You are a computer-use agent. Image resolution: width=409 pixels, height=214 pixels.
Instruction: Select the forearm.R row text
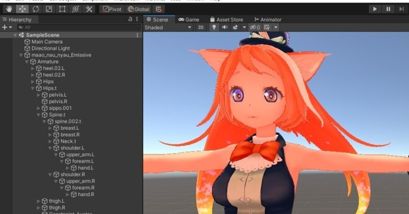coord(84,188)
